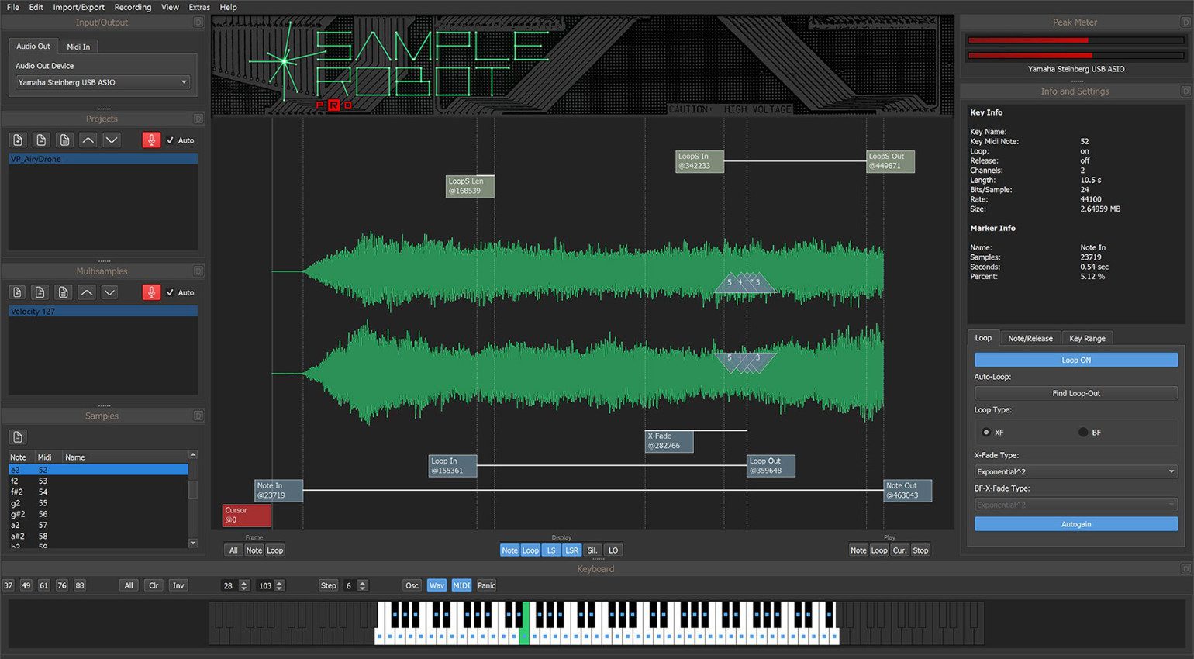Screen dimensions: 1194x659
Task: Toggle the Auto checkbox in Projects panel
Action: click(171, 140)
